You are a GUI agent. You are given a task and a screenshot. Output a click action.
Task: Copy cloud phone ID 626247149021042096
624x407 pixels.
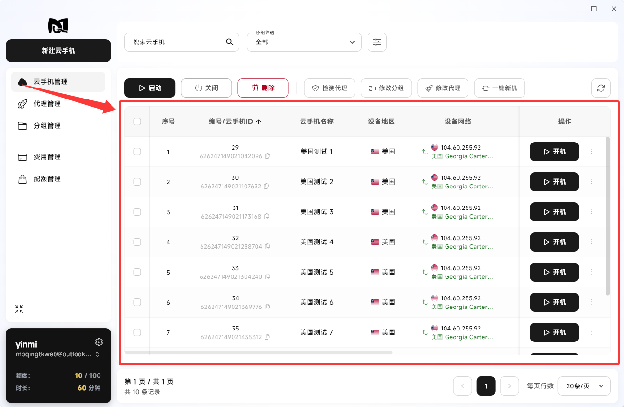click(267, 156)
